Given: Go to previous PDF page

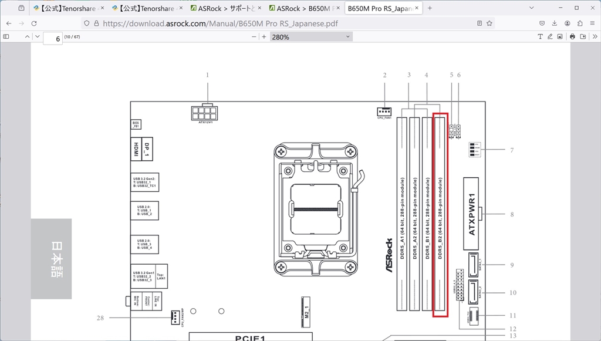Looking at the screenshot, I should tap(27, 37).
